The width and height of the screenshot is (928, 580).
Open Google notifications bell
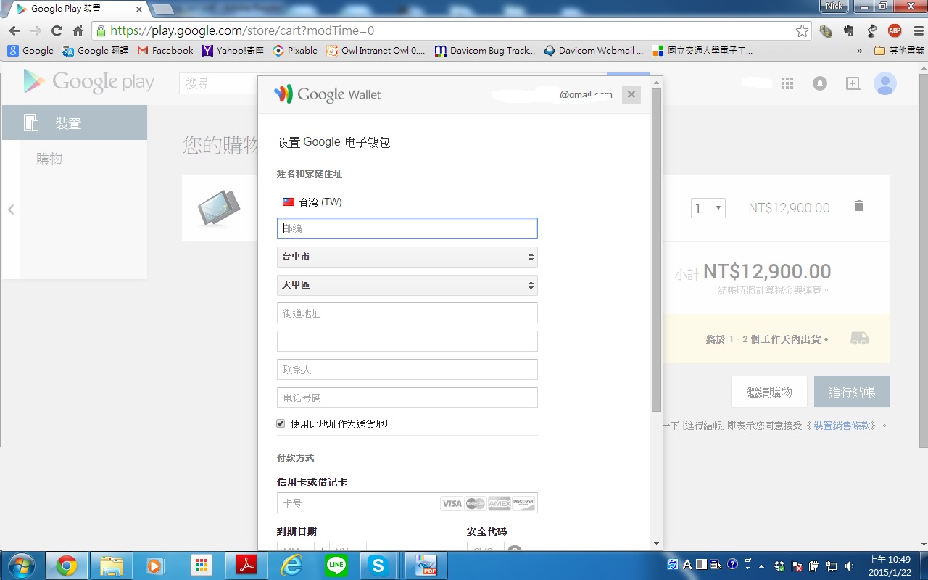point(820,83)
